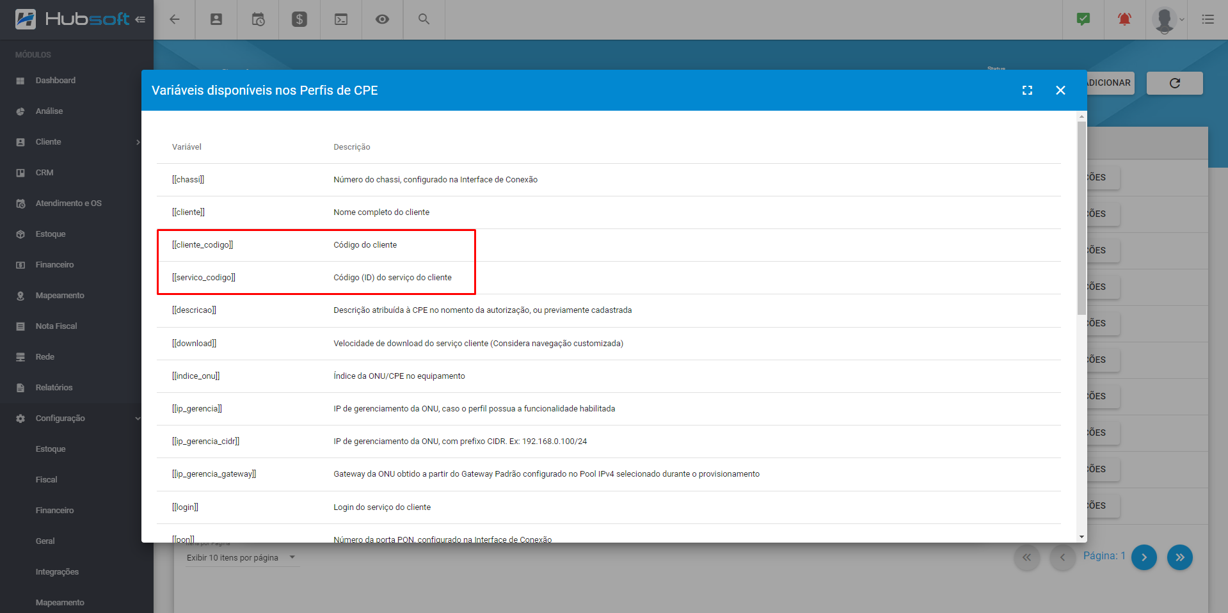Open Fiscal under Configuração
Viewport: 1228px width, 613px height.
tap(46, 480)
